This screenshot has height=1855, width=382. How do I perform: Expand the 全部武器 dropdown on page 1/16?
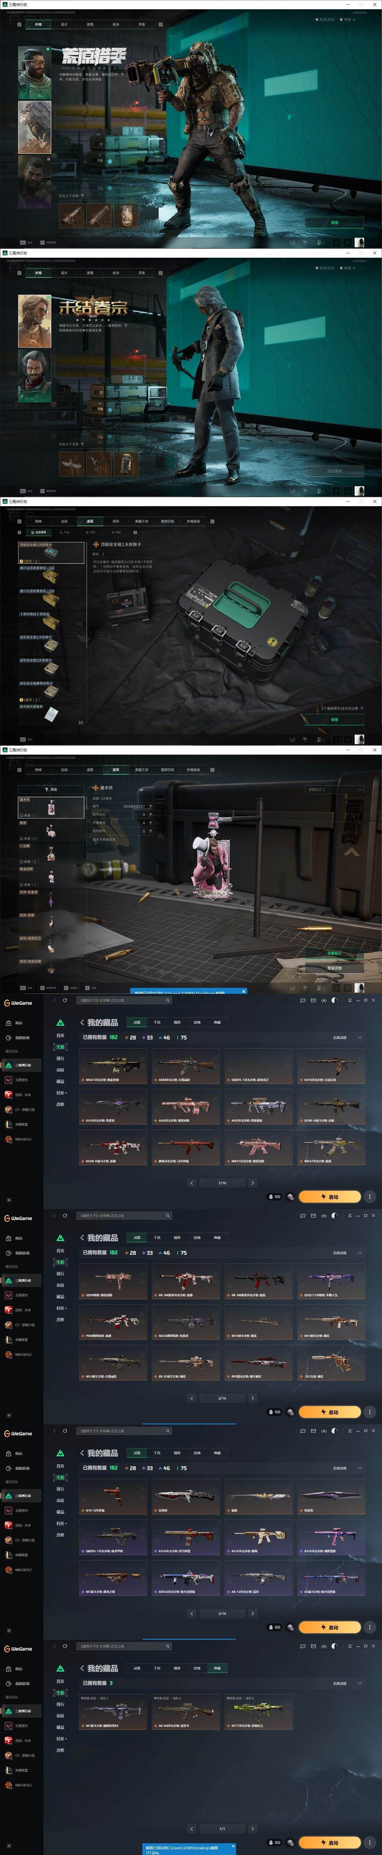point(348,1038)
